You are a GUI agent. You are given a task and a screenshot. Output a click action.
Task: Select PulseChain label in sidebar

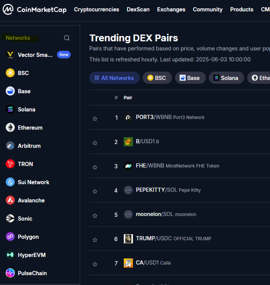32,273
